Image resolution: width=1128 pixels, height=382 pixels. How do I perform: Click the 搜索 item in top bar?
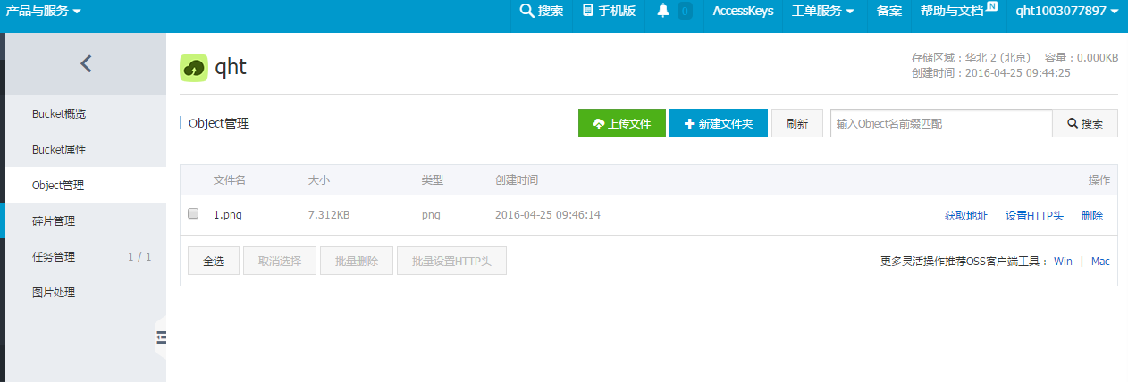pyautogui.click(x=542, y=12)
